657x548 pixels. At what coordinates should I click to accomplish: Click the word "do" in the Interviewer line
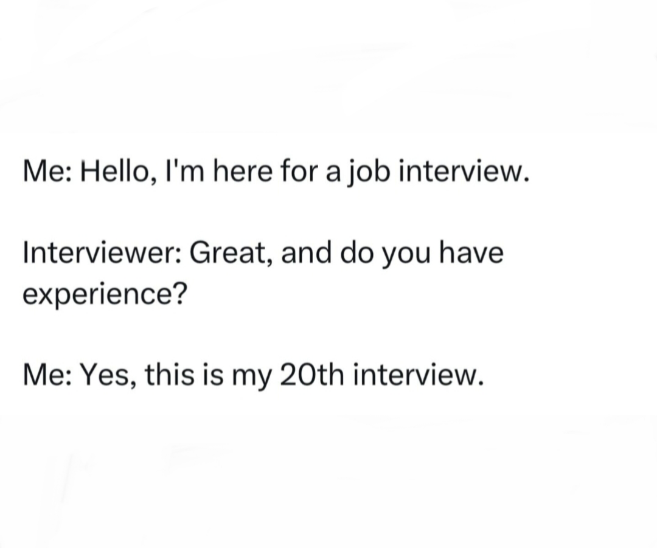pyautogui.click(x=358, y=252)
